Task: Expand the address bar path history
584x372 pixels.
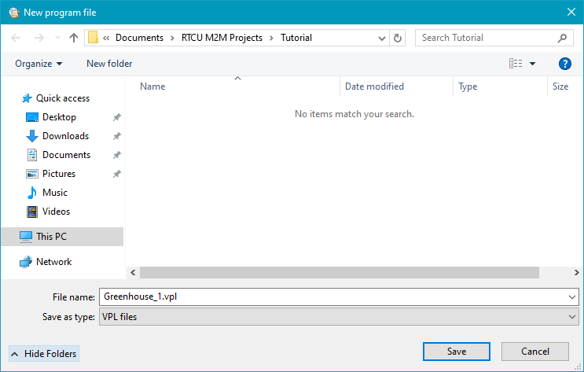Action: pos(381,38)
